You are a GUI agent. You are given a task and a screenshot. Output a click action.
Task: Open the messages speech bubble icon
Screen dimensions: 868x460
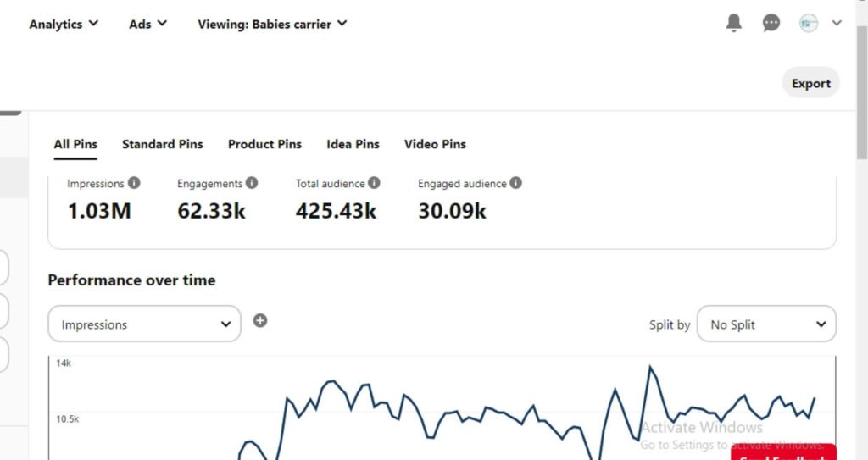pyautogui.click(x=771, y=24)
